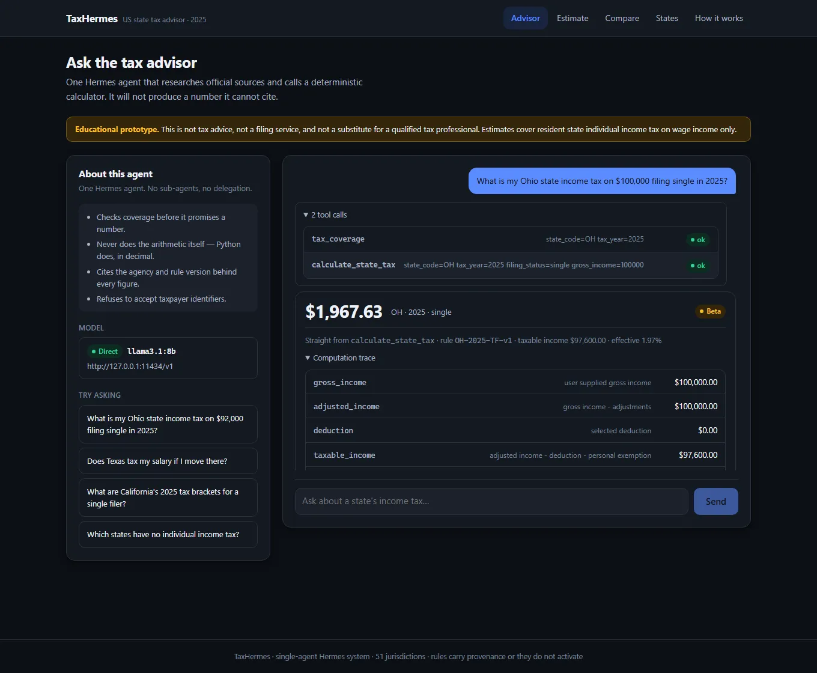Click the green Direct model badge
817x673 pixels.
[105, 351]
